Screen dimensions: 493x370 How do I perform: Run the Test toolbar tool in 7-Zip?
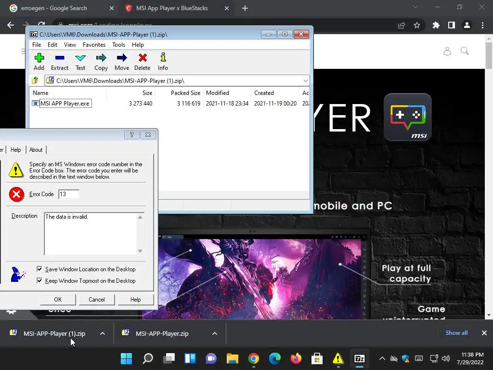[80, 62]
